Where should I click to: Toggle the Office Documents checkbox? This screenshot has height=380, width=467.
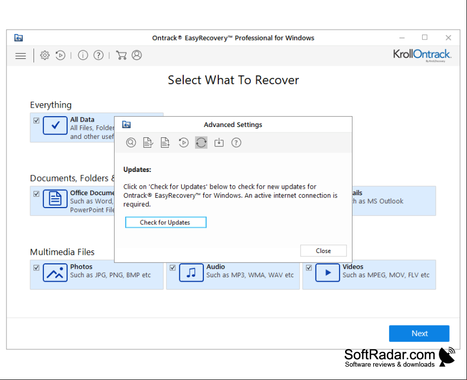pyautogui.click(x=37, y=194)
